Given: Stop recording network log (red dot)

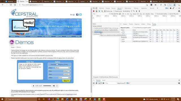Looking at the screenshot, I should 94,11.
